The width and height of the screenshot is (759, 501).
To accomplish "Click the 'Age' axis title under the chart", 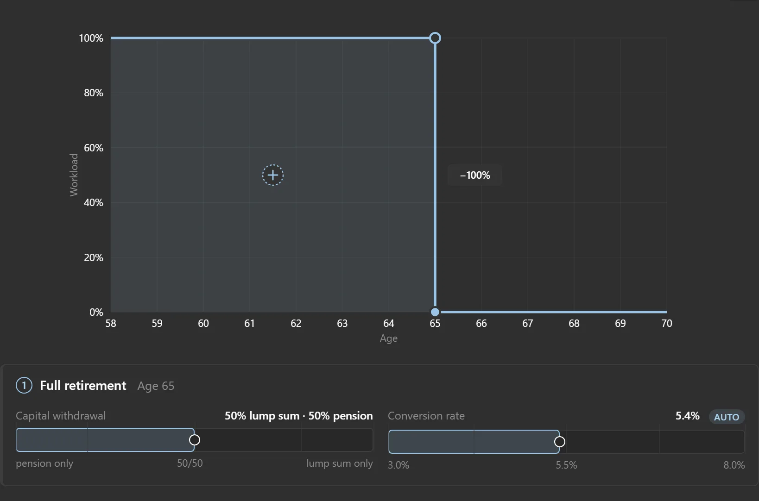I will coord(389,338).
